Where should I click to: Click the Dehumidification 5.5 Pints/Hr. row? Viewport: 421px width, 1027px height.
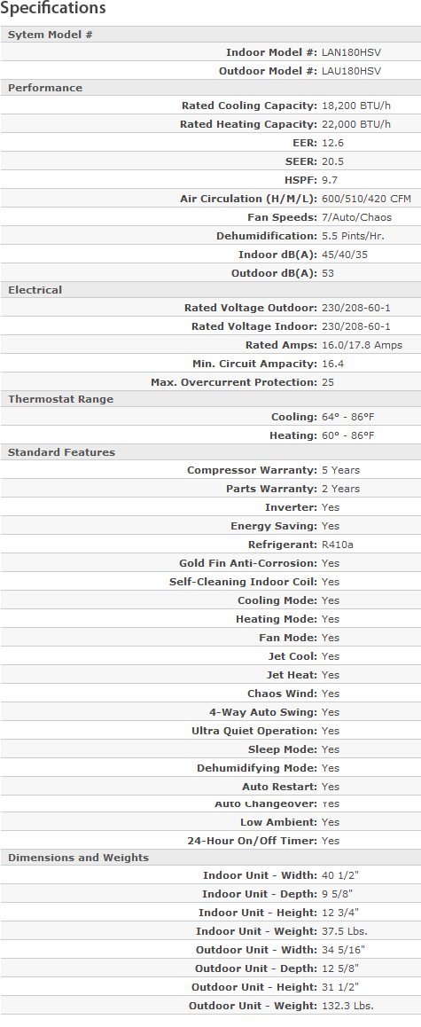[x=210, y=236]
